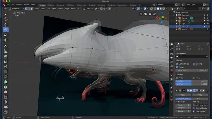The image size is (212, 119).
Task: Choose the Simple subdivision type
Action: pyautogui.click(x=200, y=99)
